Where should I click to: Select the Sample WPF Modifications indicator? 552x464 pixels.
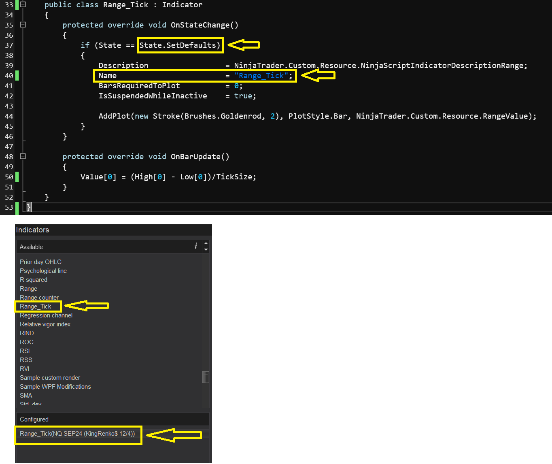(x=55, y=387)
